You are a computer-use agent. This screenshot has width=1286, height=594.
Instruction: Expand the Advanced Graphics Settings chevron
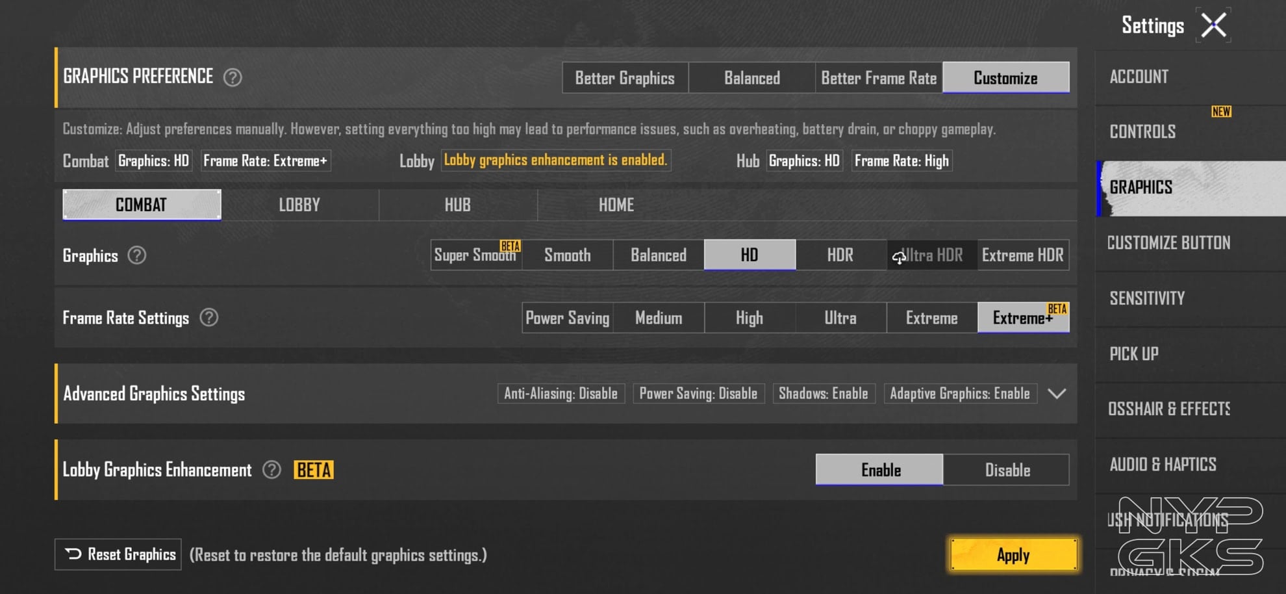pyautogui.click(x=1057, y=394)
